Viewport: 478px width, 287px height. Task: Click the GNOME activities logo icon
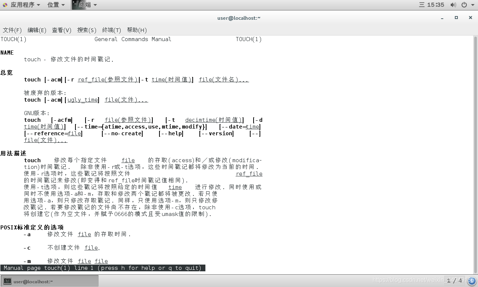pos(5,5)
